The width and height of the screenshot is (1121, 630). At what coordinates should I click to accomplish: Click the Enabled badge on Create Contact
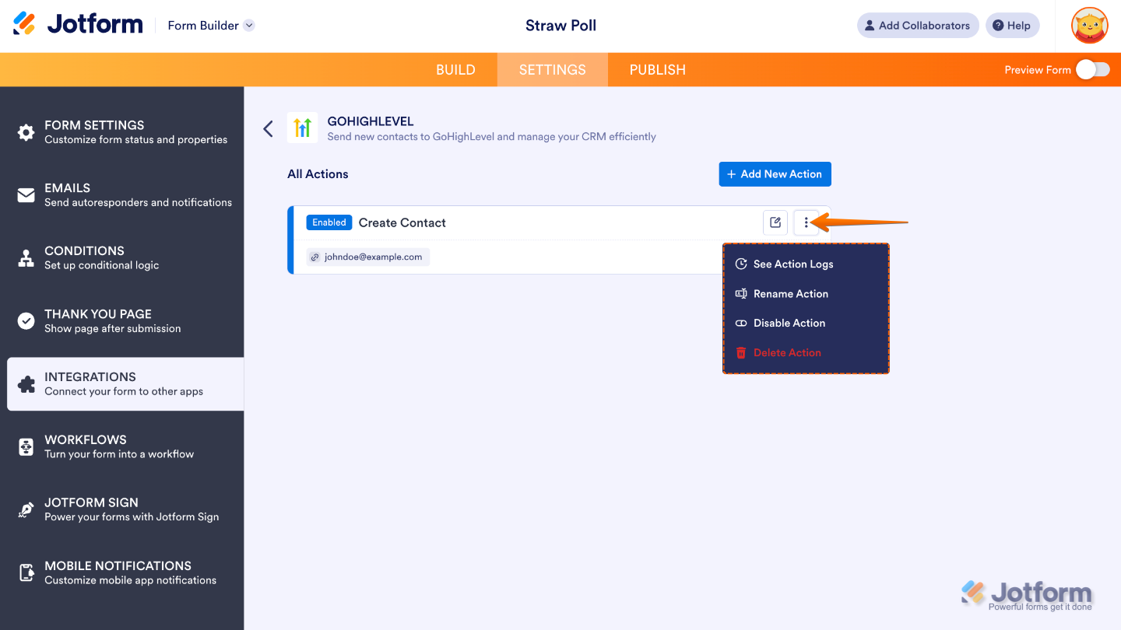pyautogui.click(x=329, y=222)
